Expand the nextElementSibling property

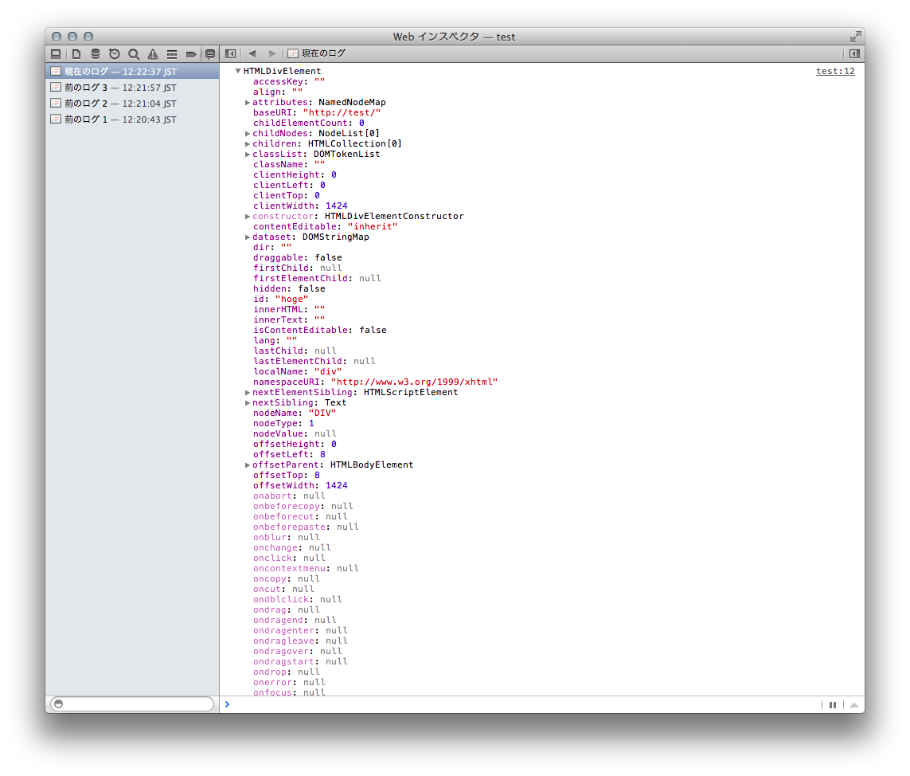(x=248, y=393)
